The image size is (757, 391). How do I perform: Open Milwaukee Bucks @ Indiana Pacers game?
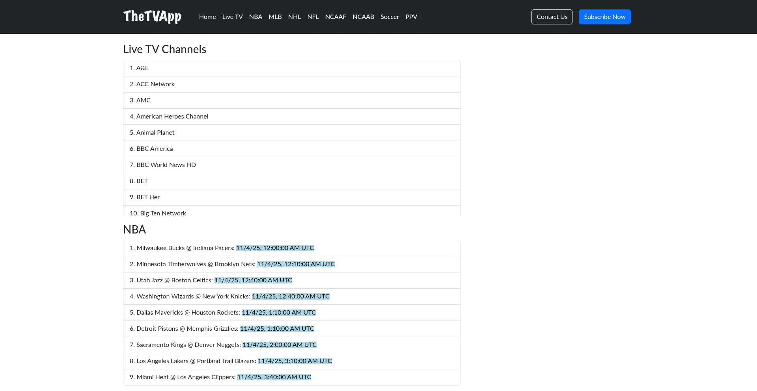tap(185, 248)
